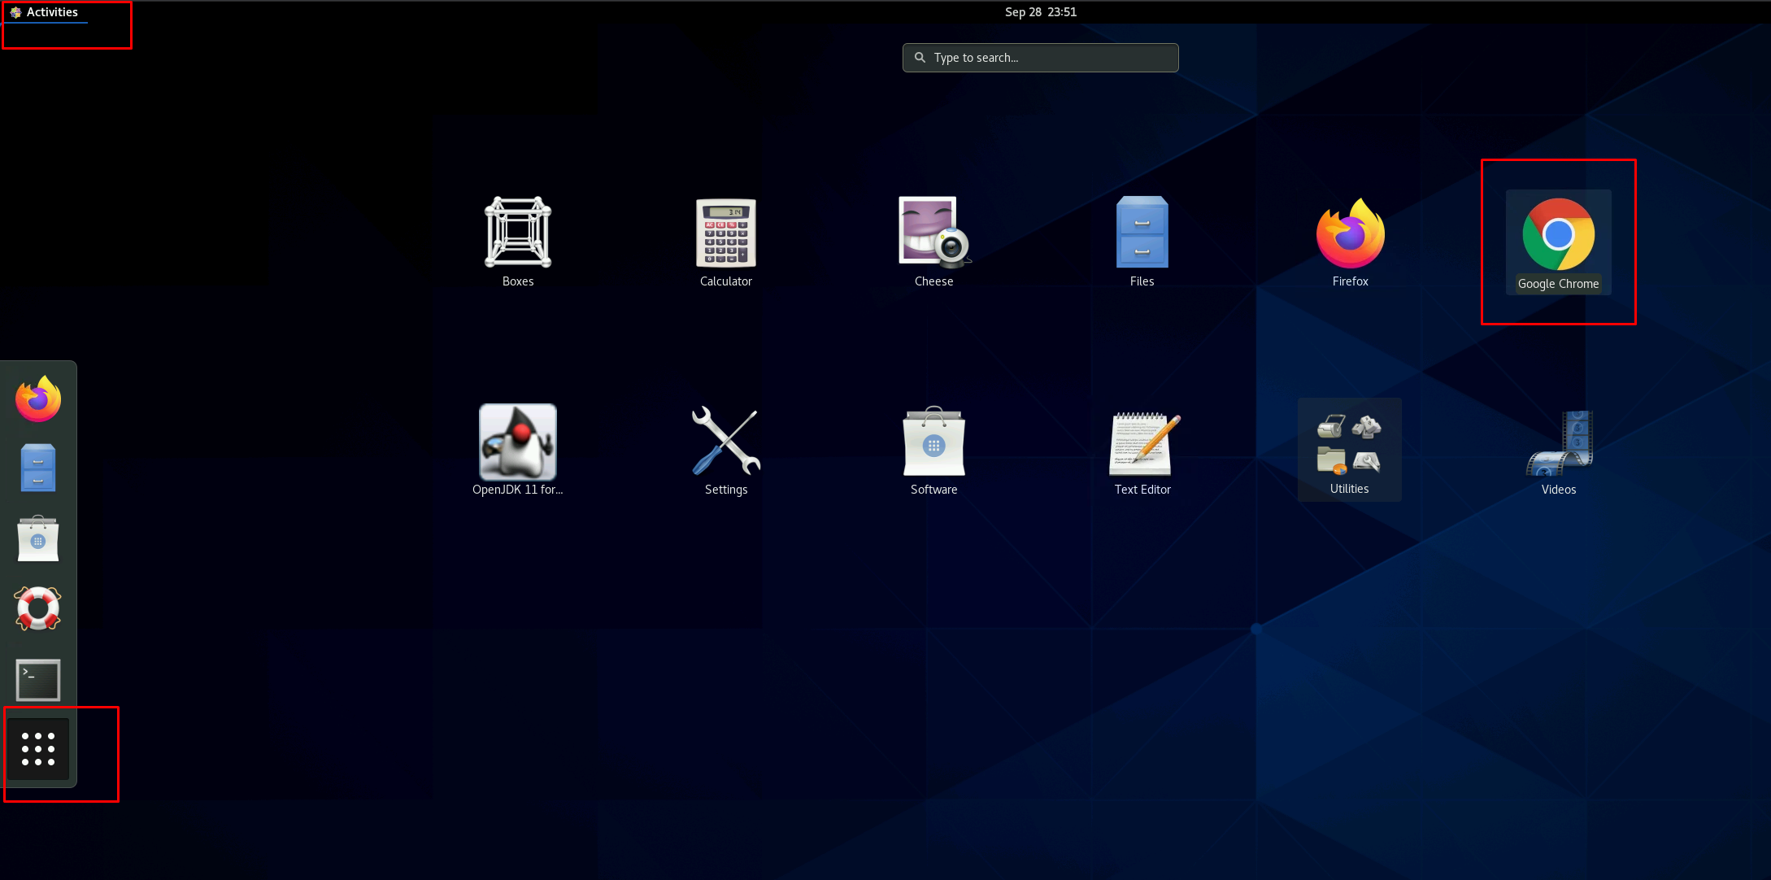Launch Firefox from the dock
1771x880 pixels.
coord(38,399)
